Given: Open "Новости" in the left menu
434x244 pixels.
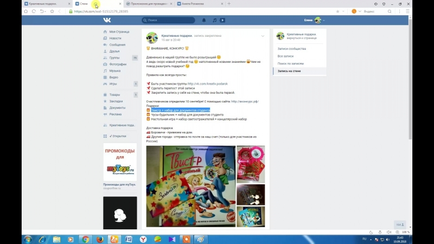Looking at the screenshot, I should 115,38.
